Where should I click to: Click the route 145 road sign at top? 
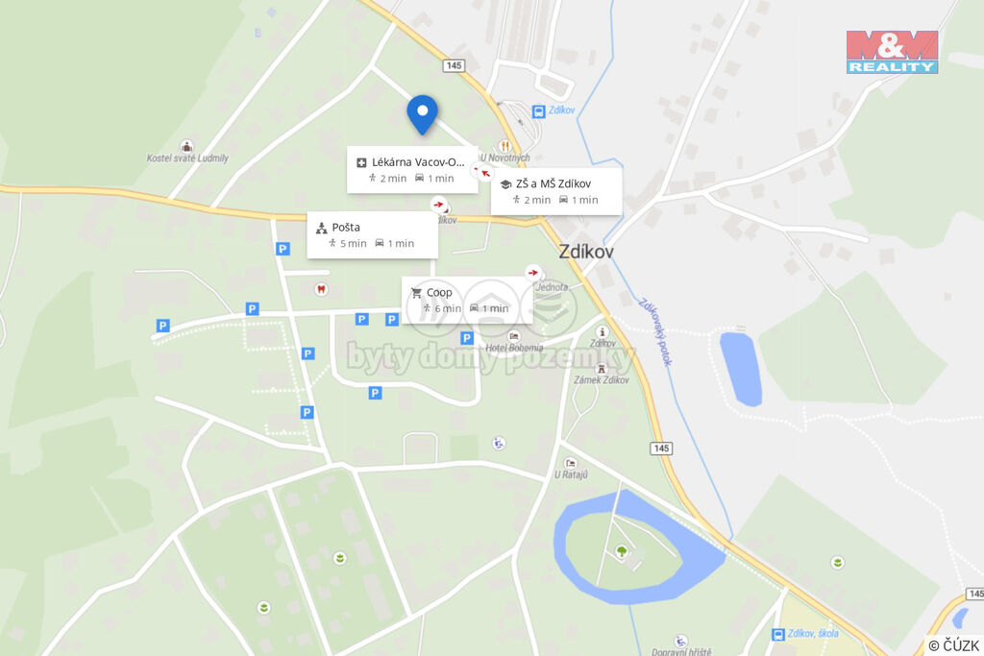[x=454, y=65]
